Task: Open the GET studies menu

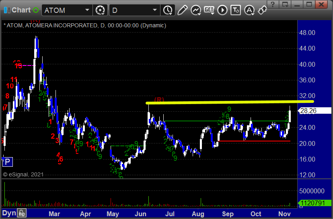Action: click(x=209, y=10)
